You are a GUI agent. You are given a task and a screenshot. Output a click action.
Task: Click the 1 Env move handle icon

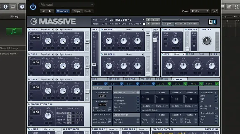coord(106,84)
